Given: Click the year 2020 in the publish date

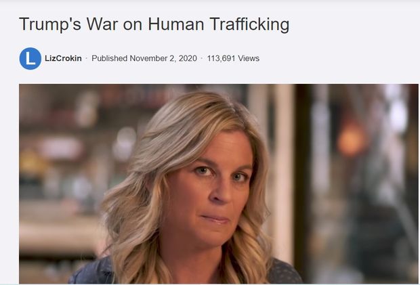Looking at the screenshot, I should (x=188, y=58).
